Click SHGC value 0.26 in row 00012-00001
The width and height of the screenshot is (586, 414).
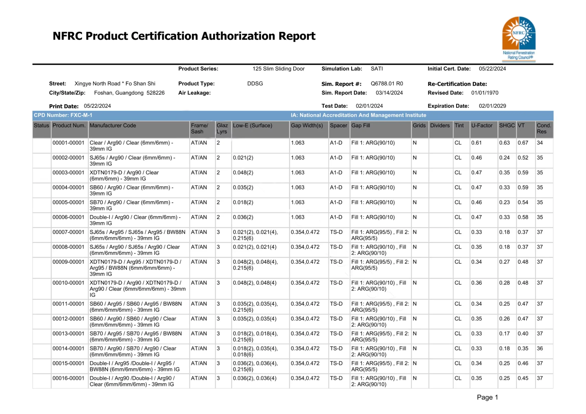504,319
